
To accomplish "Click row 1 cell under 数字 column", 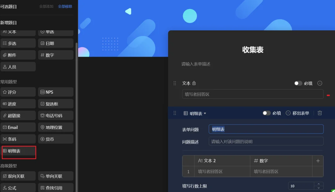I will pos(281,172).
